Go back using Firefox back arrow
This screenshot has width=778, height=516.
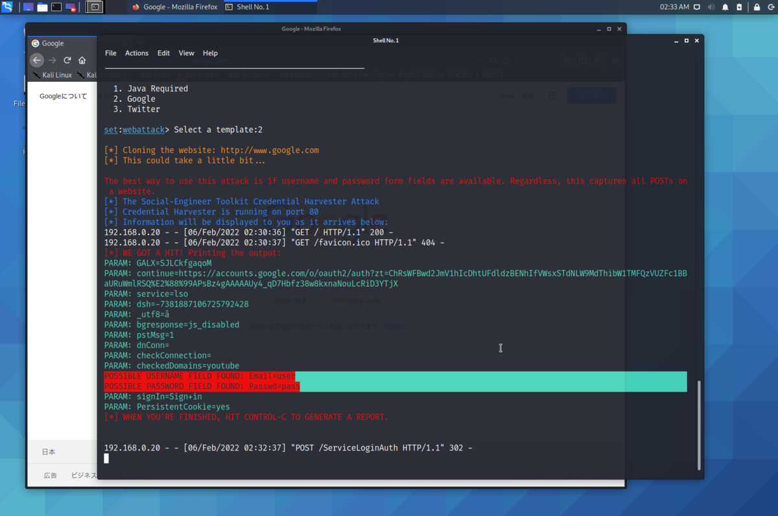tap(37, 60)
